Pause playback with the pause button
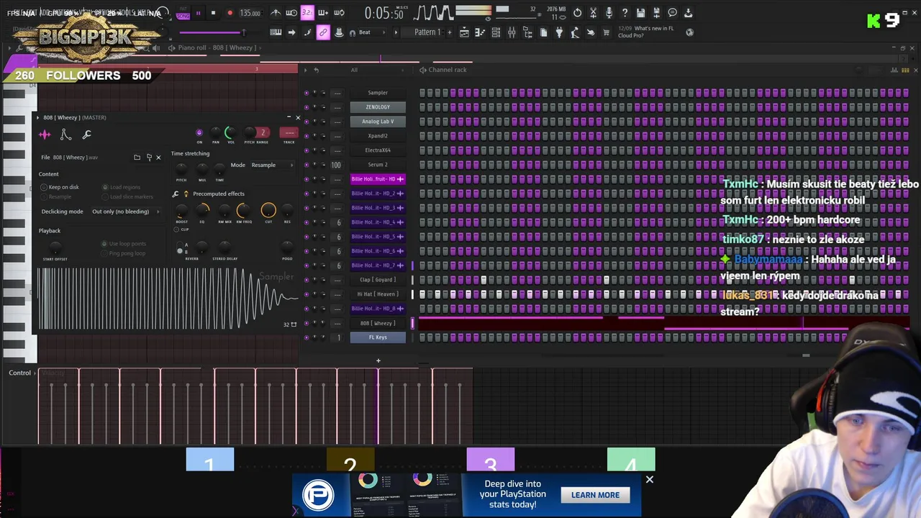Viewport: 921px width, 518px height. pyautogui.click(x=198, y=13)
